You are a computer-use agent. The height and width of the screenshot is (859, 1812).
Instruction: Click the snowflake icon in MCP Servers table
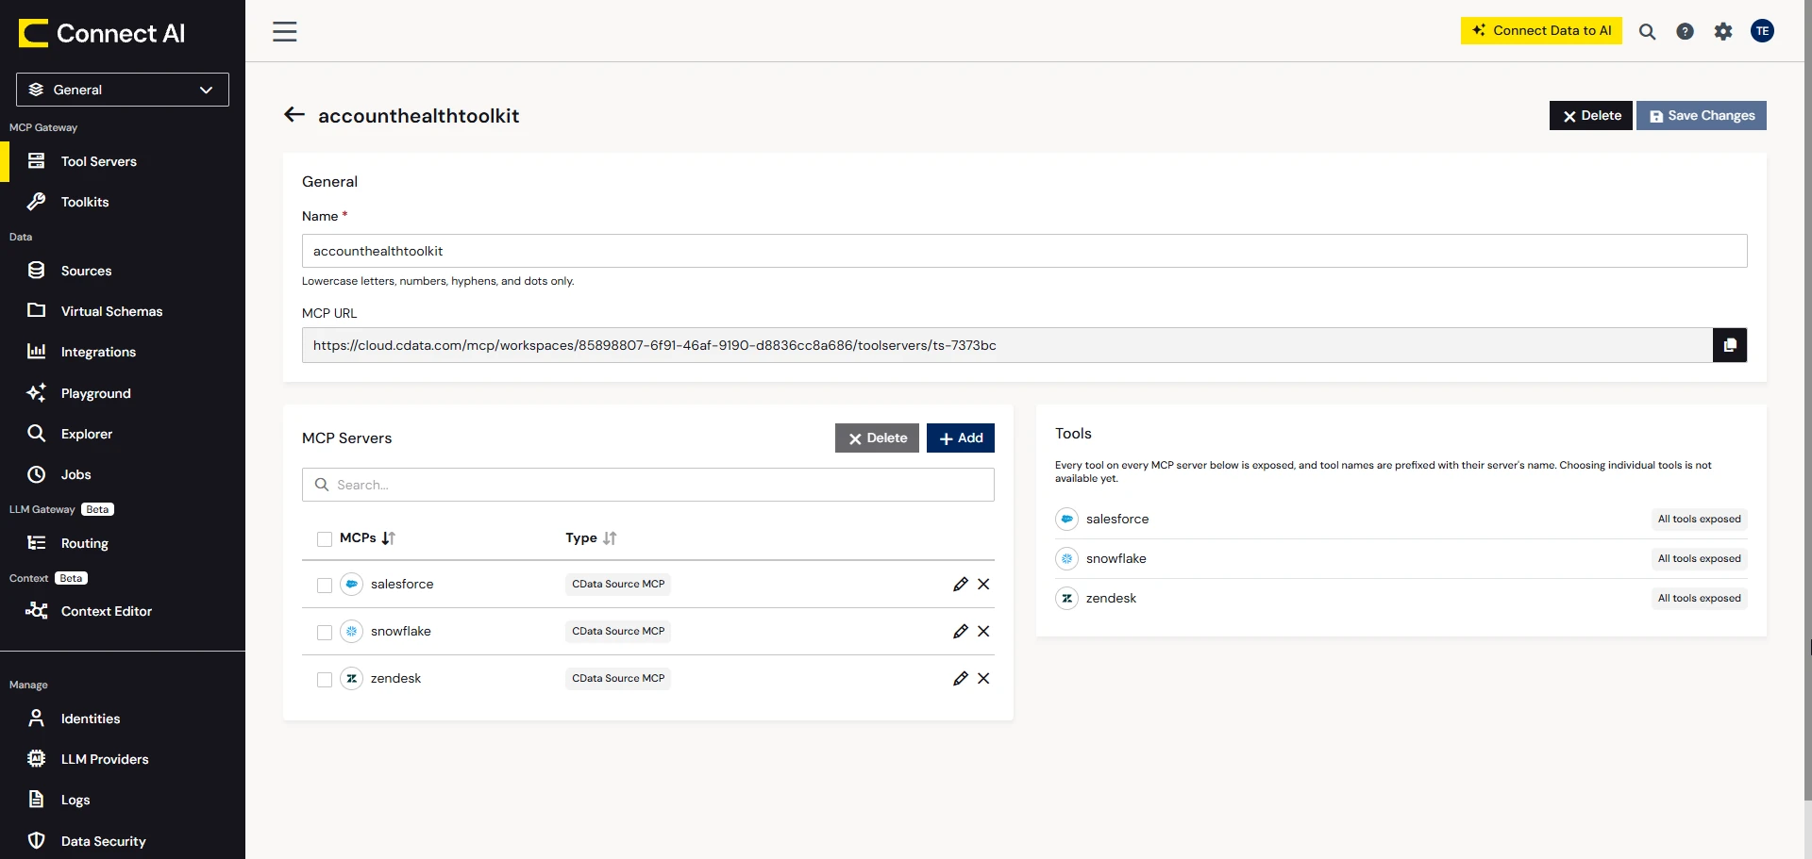point(351,631)
